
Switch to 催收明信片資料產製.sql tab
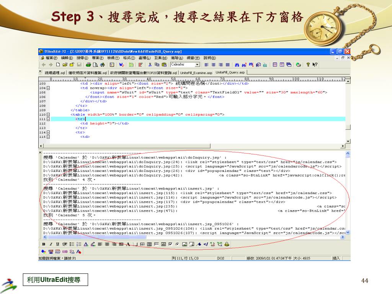click(88, 73)
